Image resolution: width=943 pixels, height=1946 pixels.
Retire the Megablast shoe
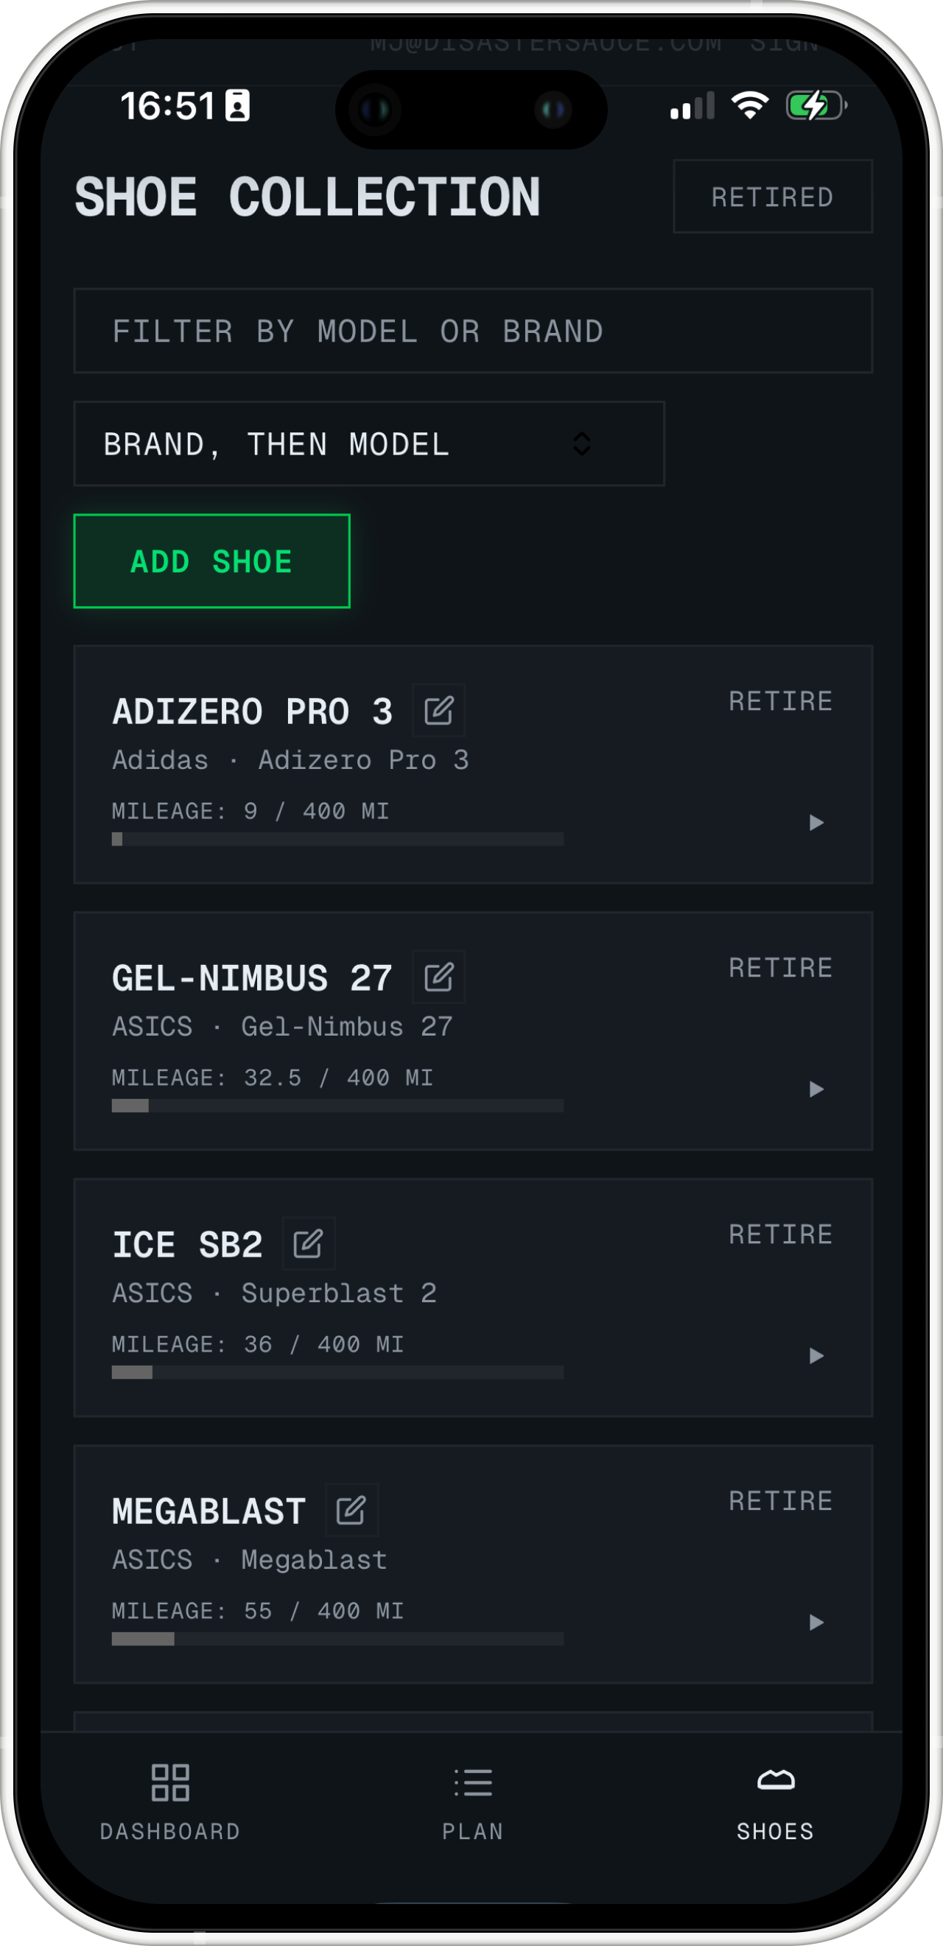(x=780, y=1500)
